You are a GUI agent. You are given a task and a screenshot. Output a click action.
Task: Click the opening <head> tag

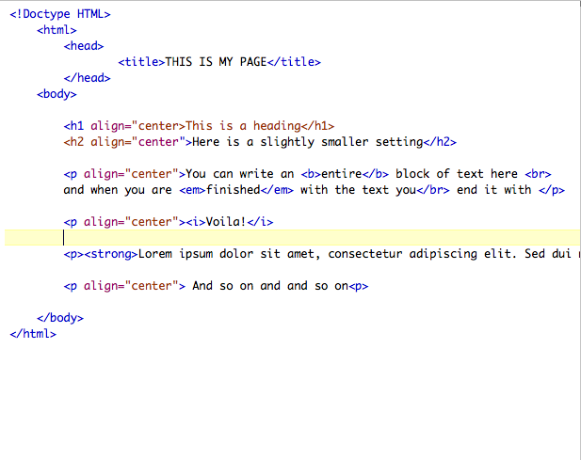(84, 46)
